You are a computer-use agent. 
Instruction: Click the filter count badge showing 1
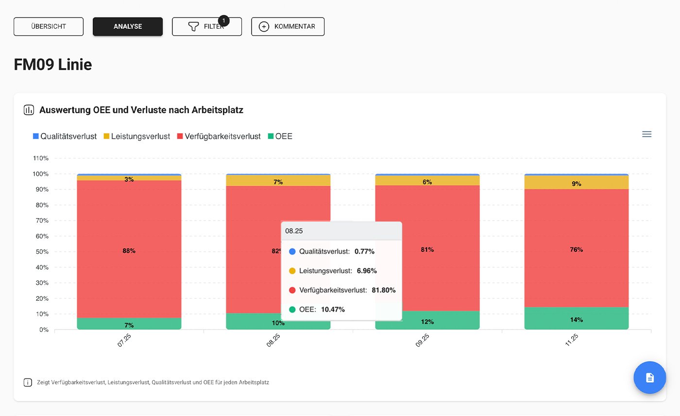pyautogui.click(x=223, y=20)
